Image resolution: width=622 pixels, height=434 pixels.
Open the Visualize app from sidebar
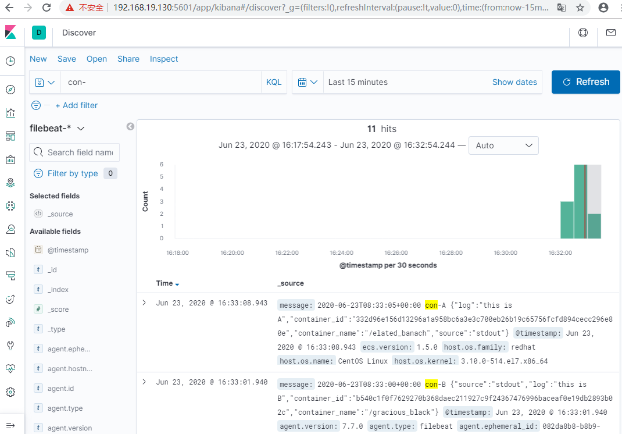point(10,112)
